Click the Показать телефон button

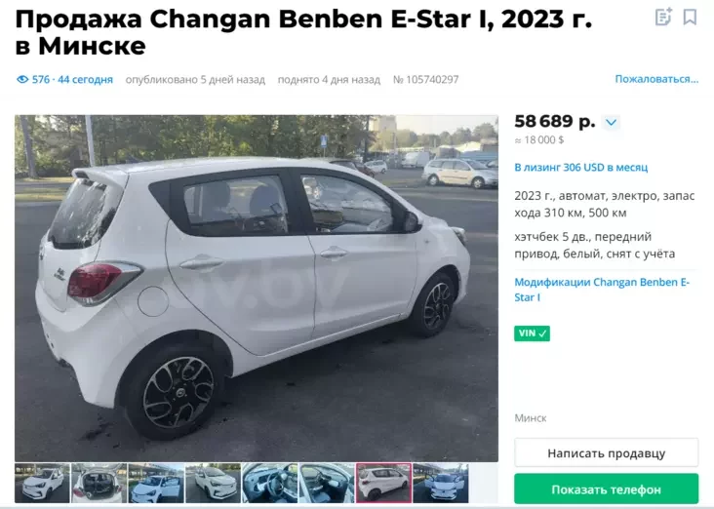click(606, 489)
